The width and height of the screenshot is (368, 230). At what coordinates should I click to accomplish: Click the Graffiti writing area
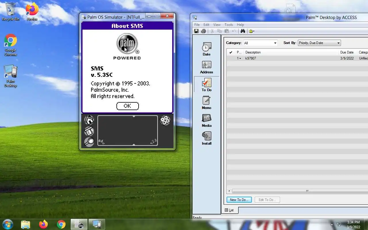tap(128, 131)
